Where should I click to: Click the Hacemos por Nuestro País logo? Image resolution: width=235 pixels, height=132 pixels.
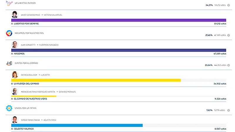9,33
